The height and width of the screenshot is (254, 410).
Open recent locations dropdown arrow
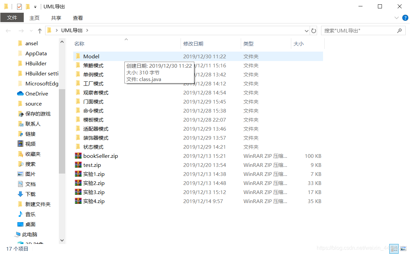[31, 31]
